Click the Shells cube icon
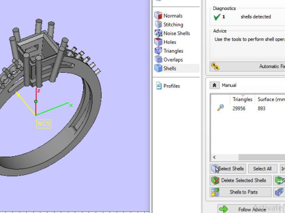 pyautogui.click(x=159, y=68)
